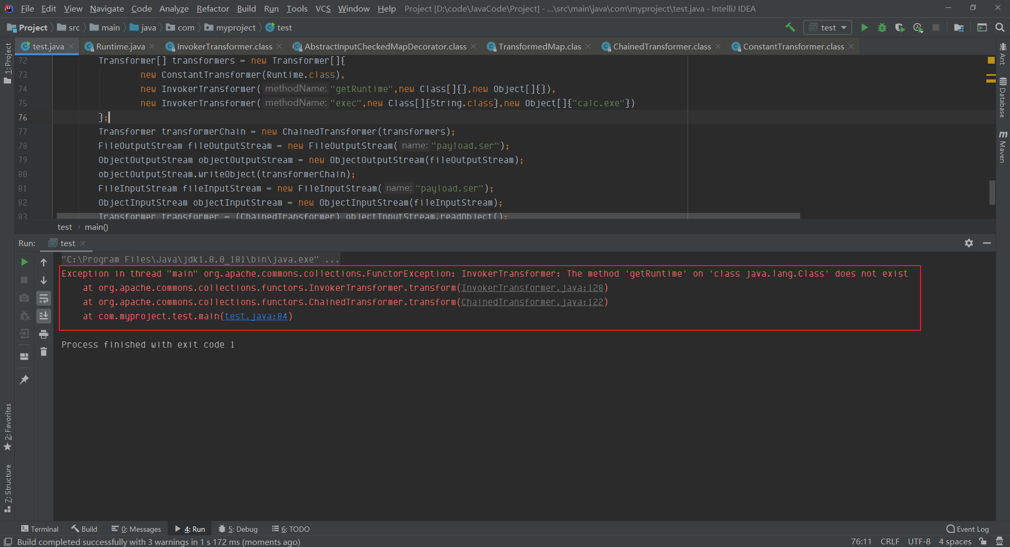Open the Debug tool window
The width and height of the screenshot is (1010, 547).
click(238, 529)
